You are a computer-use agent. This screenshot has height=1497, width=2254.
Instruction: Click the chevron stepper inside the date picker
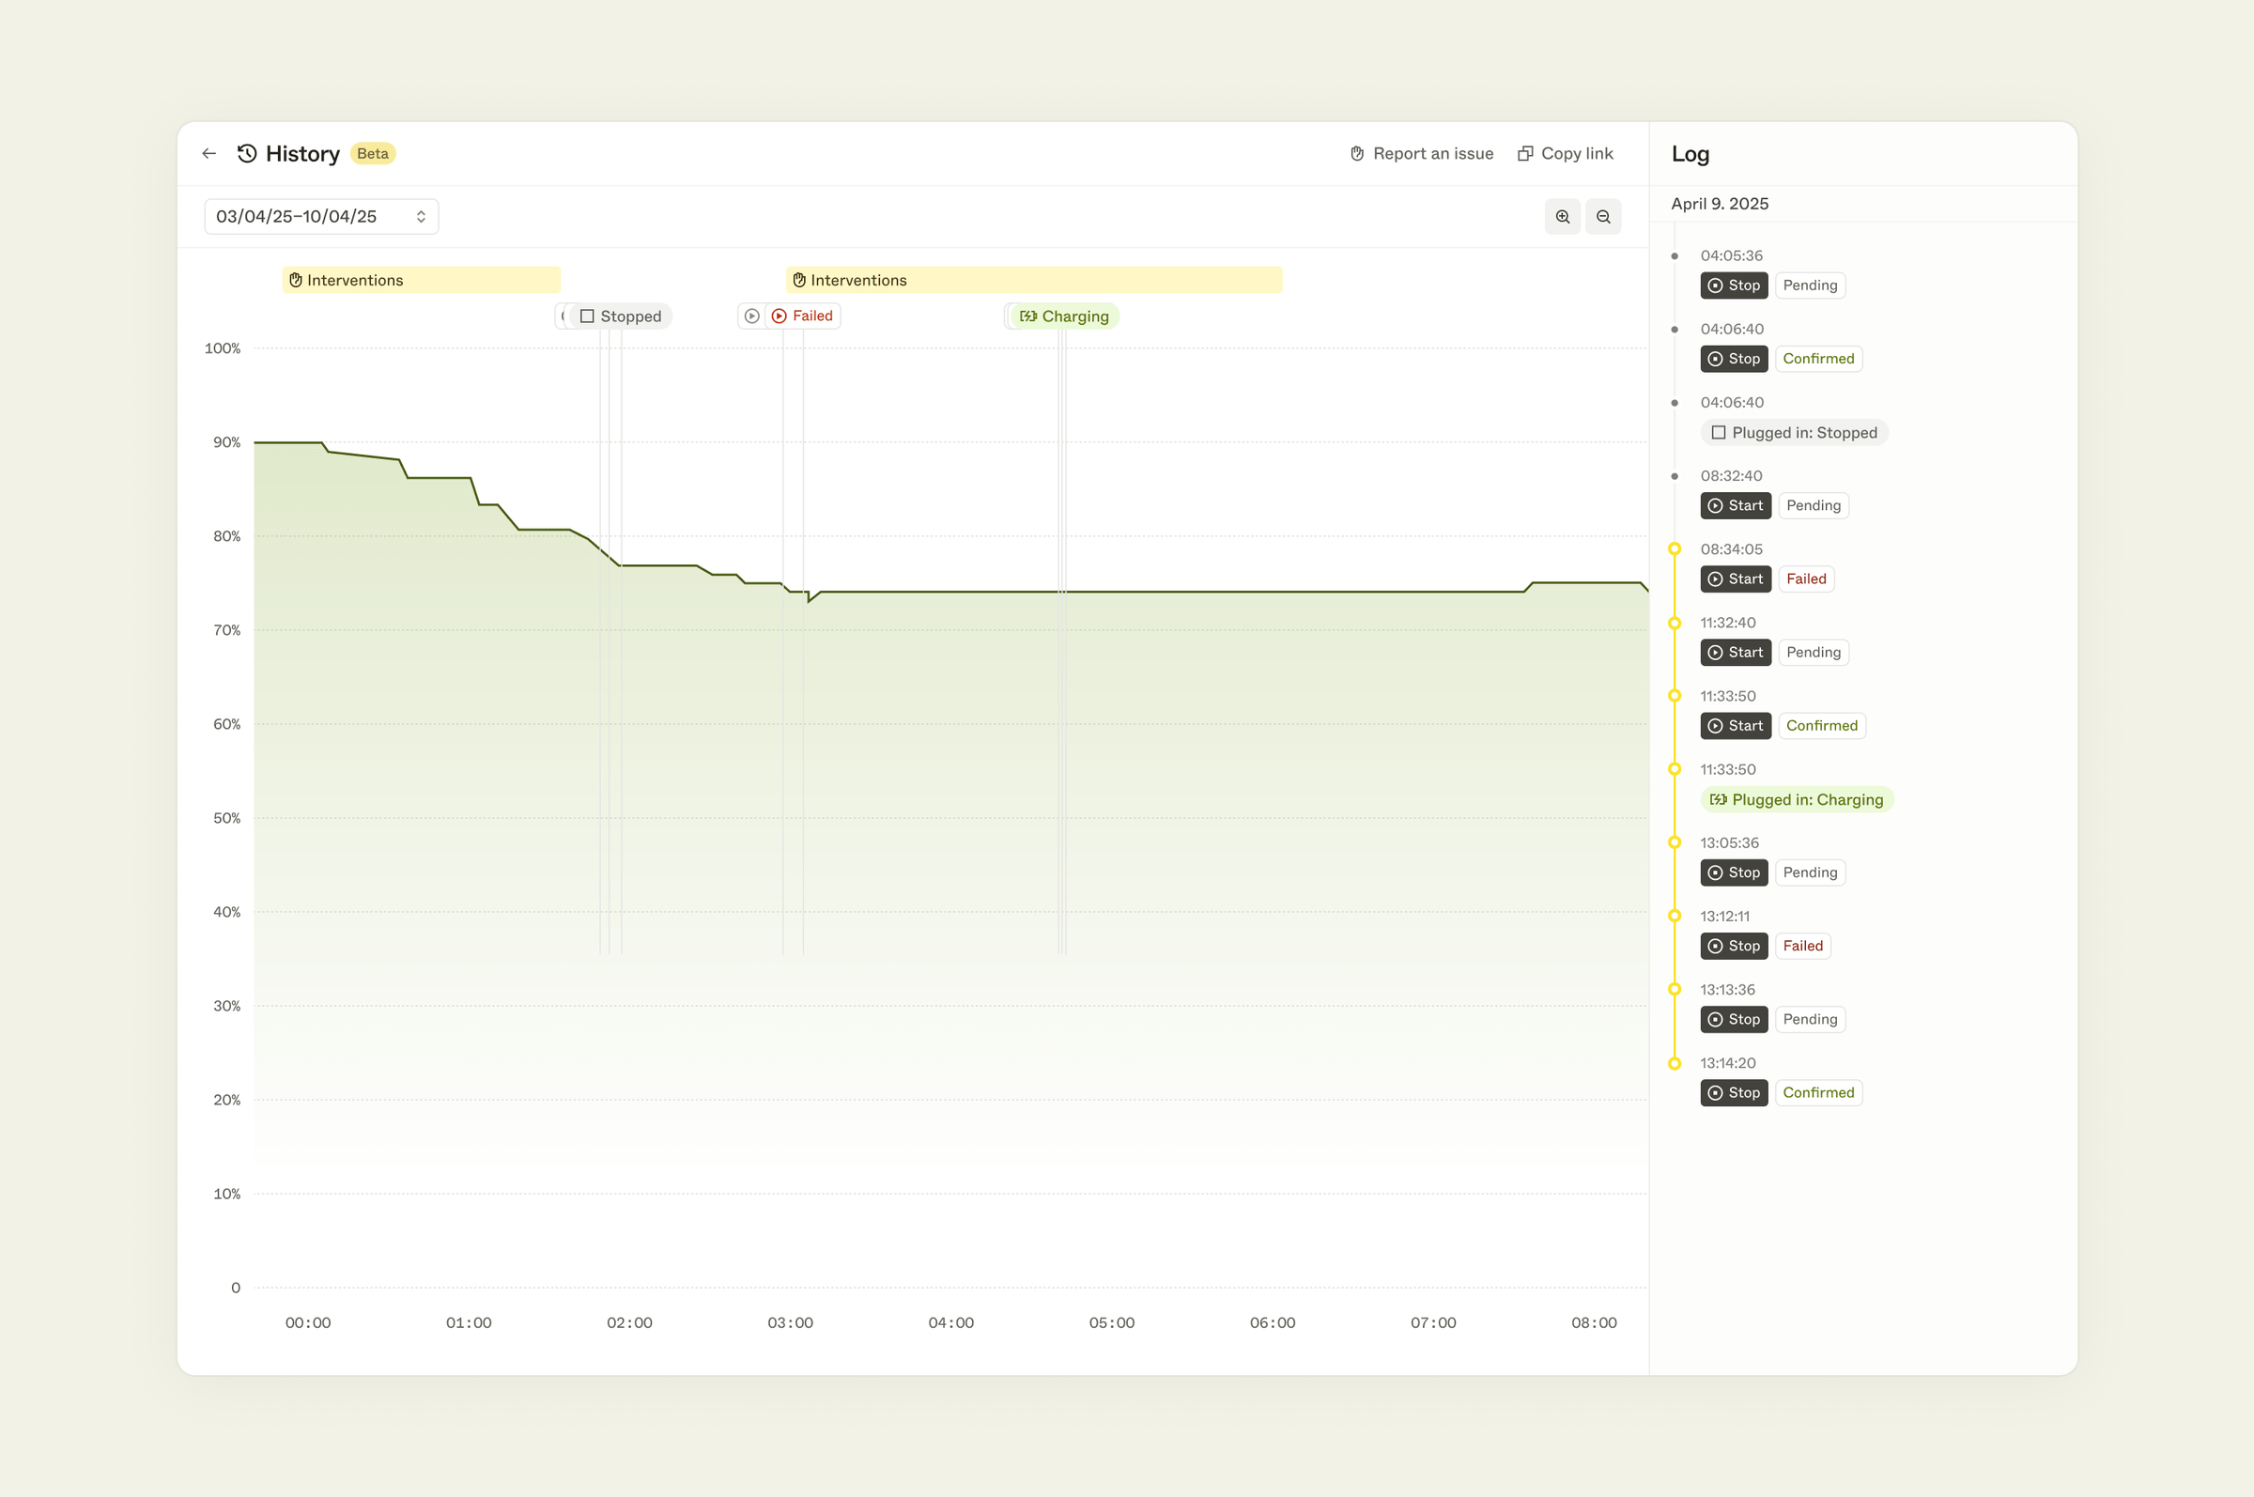point(421,217)
